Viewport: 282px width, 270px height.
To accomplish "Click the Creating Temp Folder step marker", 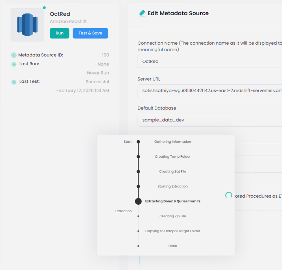I will 138,157.
